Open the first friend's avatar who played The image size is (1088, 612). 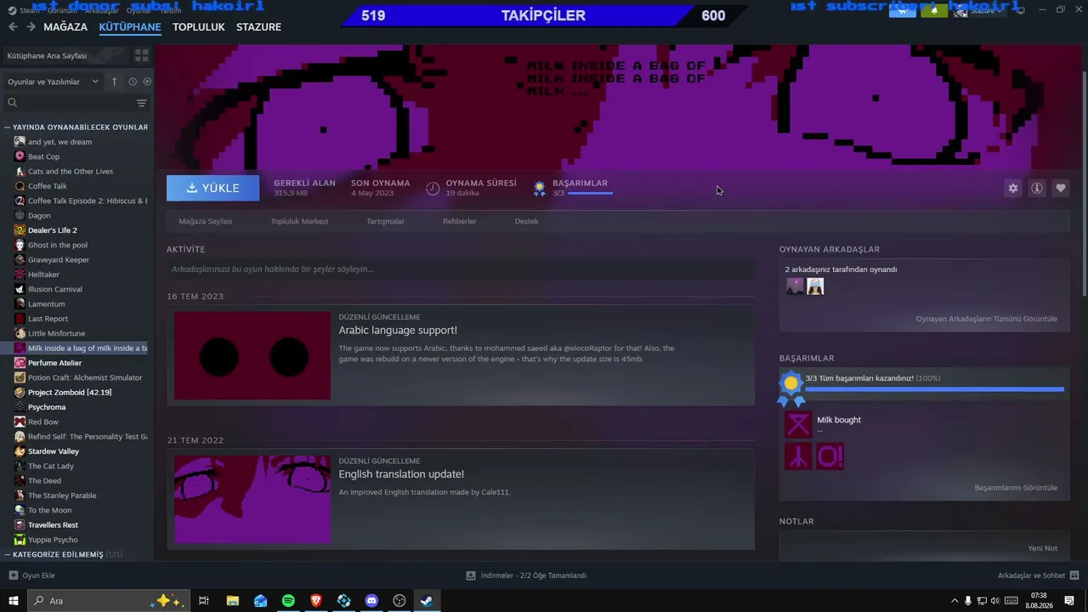[795, 286]
